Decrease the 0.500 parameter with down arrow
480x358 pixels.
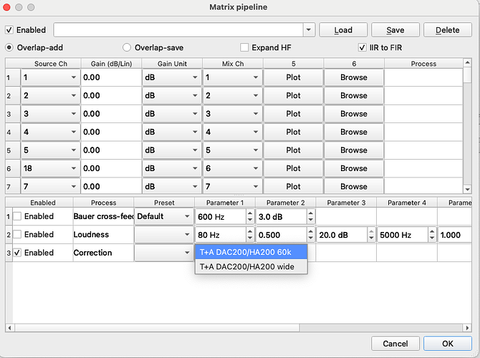click(311, 238)
